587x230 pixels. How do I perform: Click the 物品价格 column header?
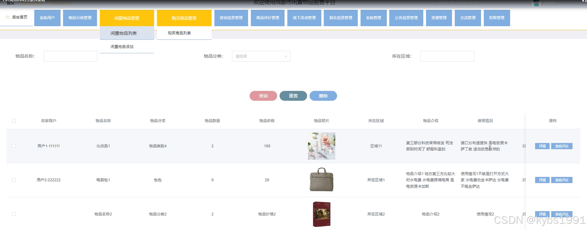pyautogui.click(x=267, y=121)
